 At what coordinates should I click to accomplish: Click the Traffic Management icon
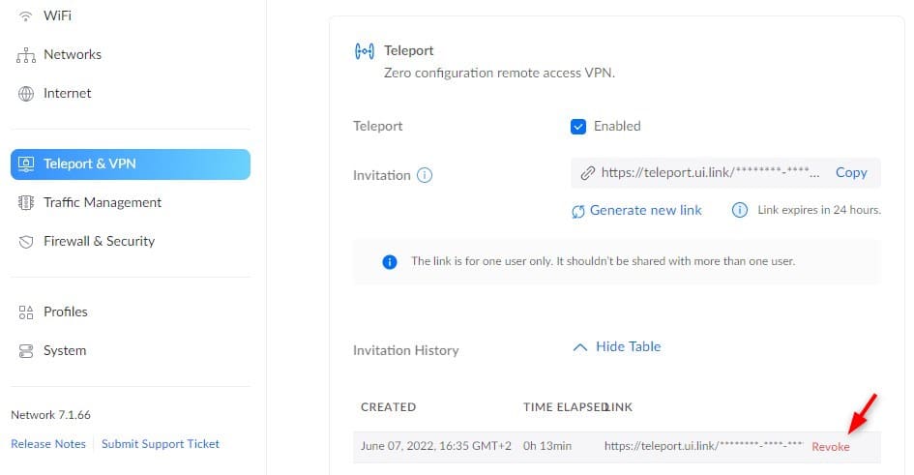[x=26, y=202]
